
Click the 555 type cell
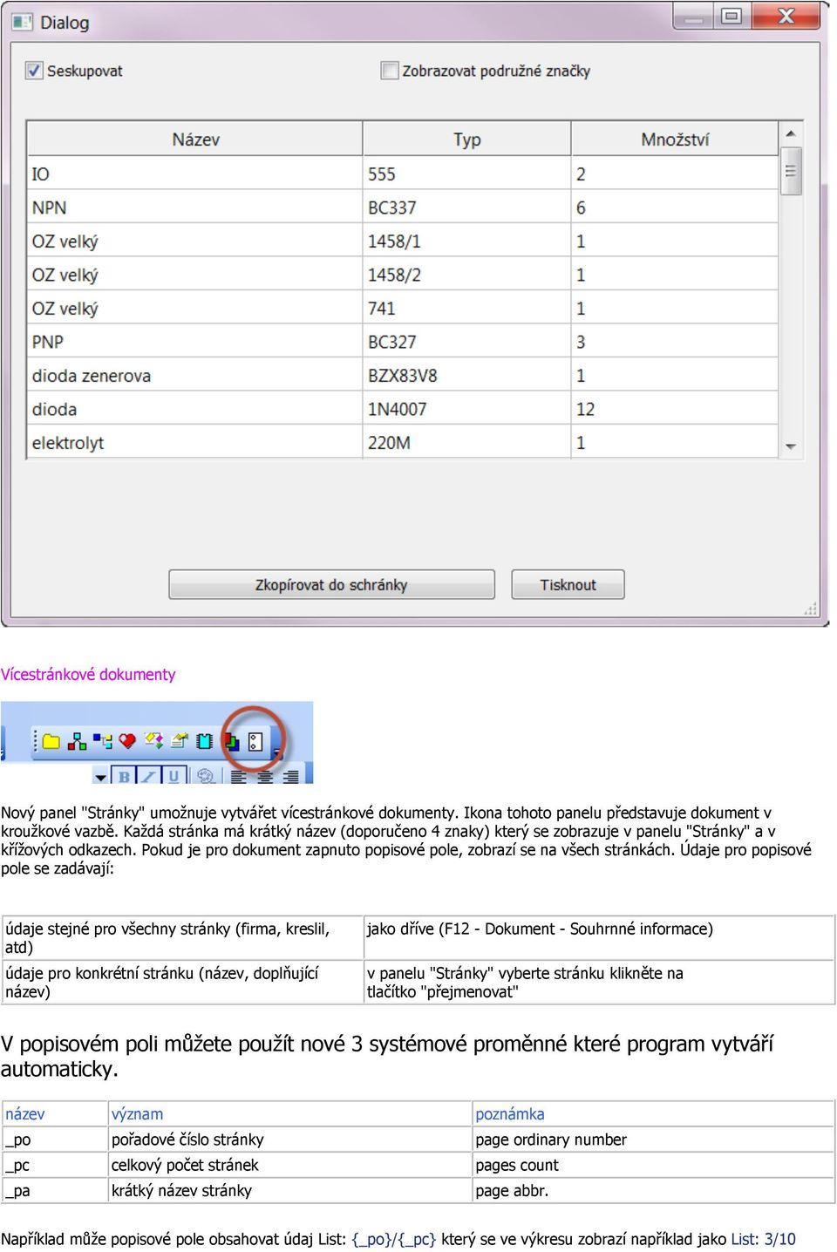click(466, 174)
